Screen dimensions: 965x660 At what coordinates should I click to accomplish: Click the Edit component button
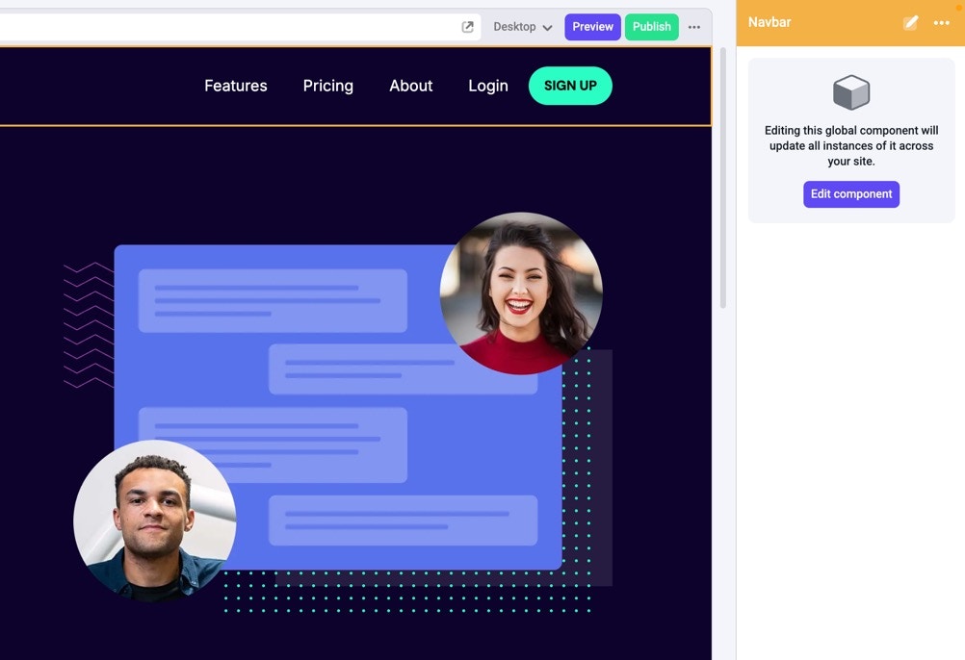(851, 194)
